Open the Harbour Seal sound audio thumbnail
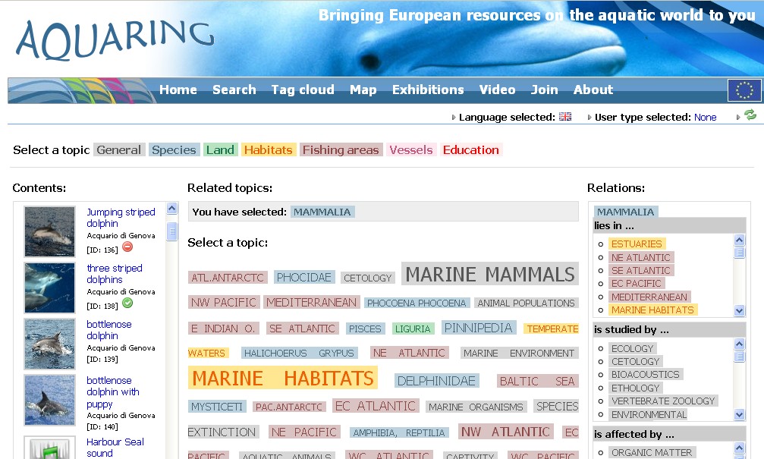Viewport: 764px width, 459px height. (x=50, y=448)
